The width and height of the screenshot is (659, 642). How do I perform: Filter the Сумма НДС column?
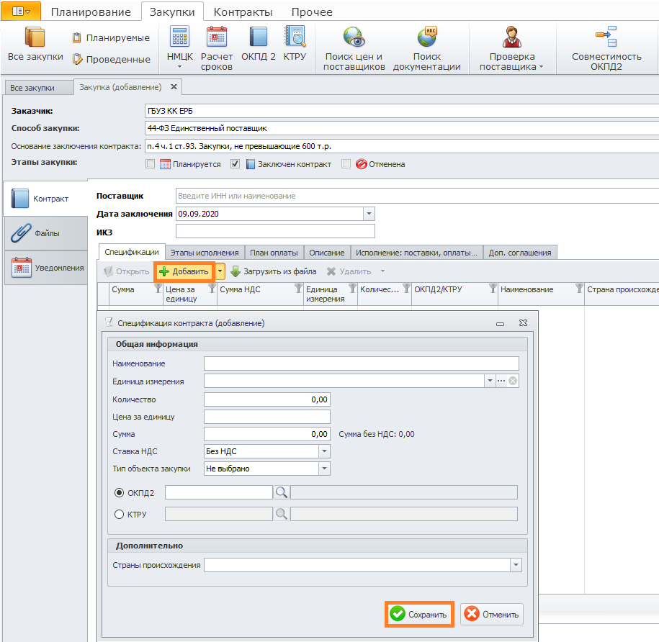pos(298,289)
